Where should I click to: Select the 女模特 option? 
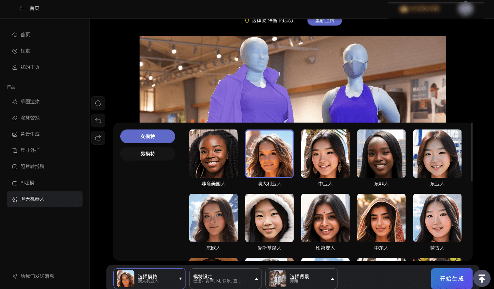click(x=148, y=136)
